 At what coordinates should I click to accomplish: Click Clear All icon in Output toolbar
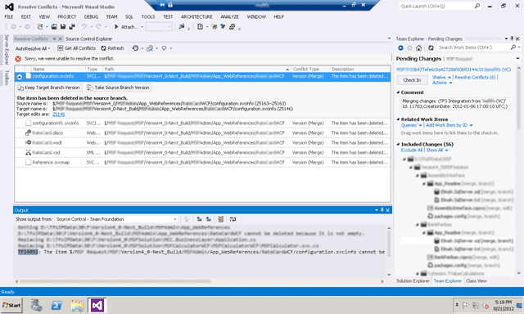220,219
